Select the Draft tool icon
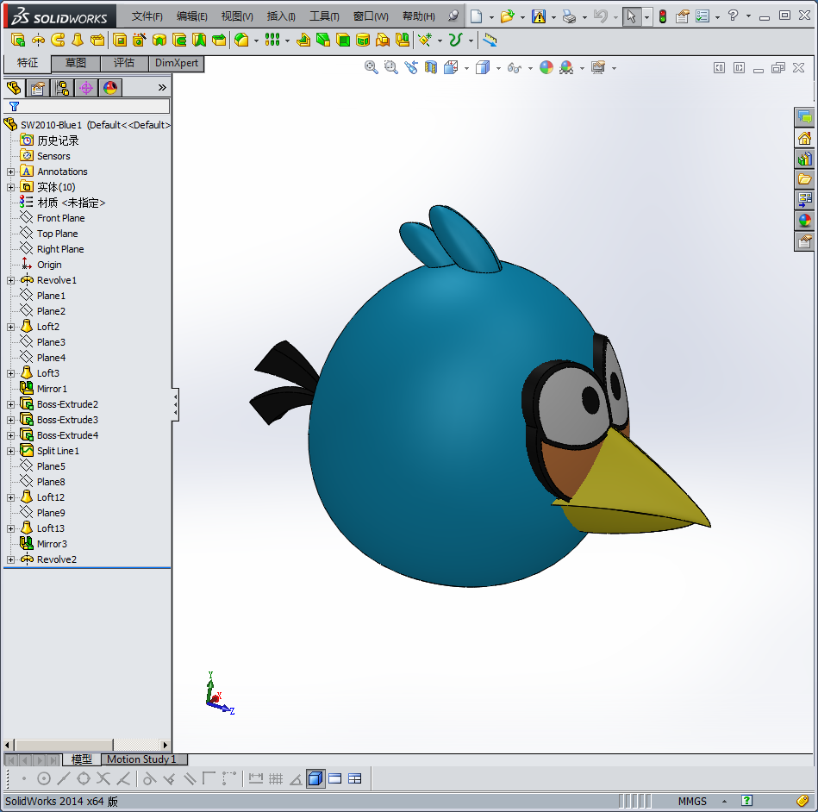 [323, 40]
